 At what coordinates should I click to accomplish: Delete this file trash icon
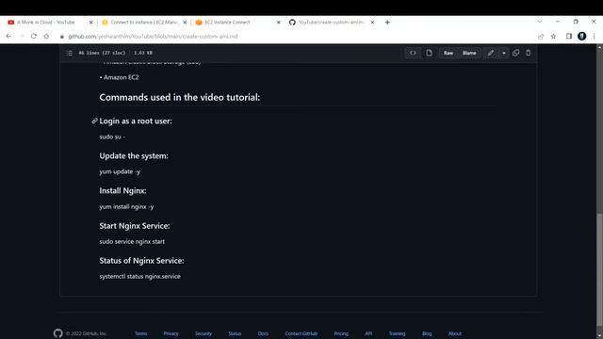click(x=529, y=53)
